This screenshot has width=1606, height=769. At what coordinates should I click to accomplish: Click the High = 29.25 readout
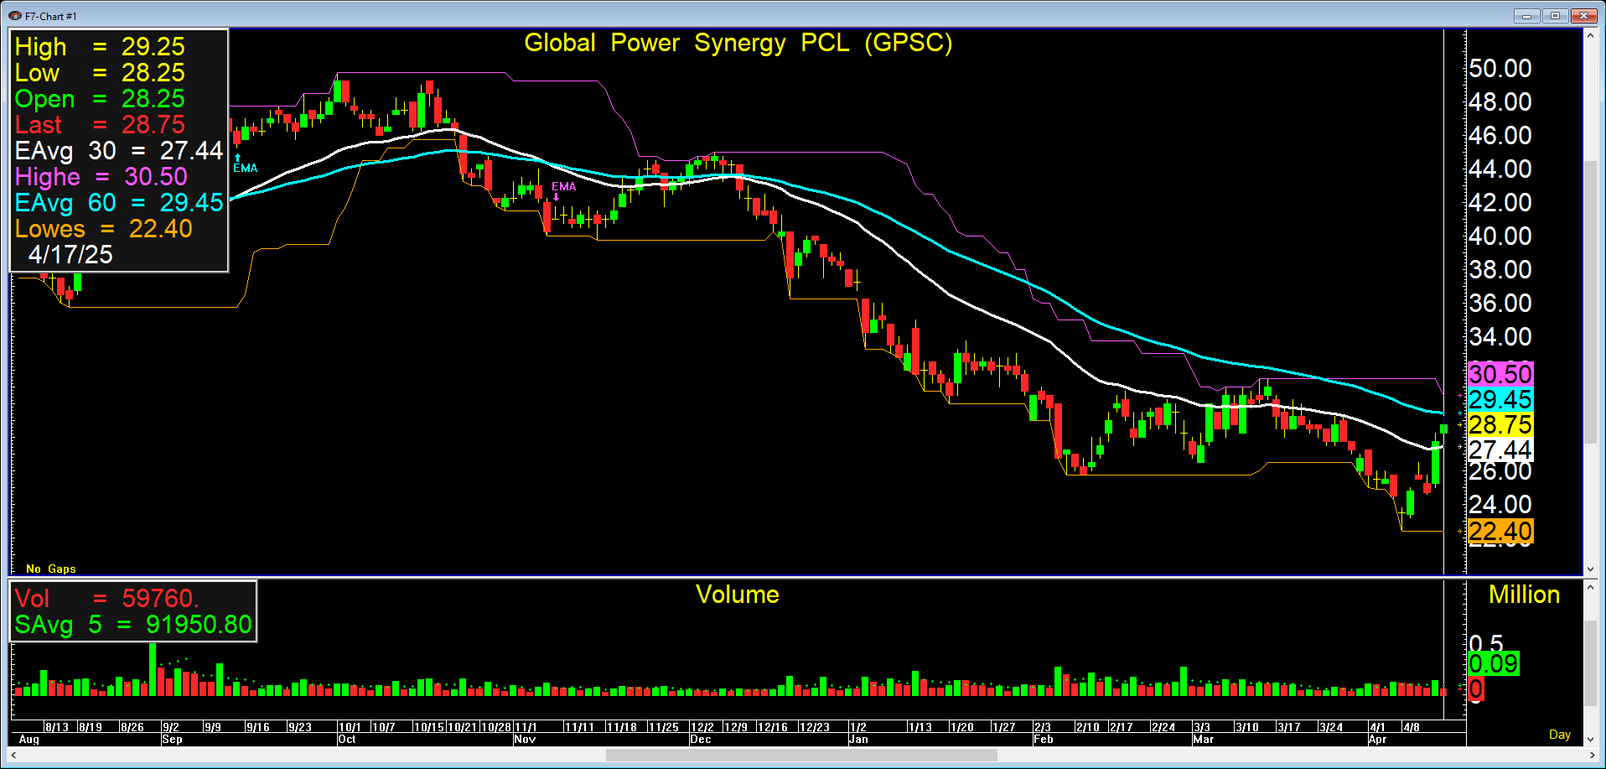100,47
